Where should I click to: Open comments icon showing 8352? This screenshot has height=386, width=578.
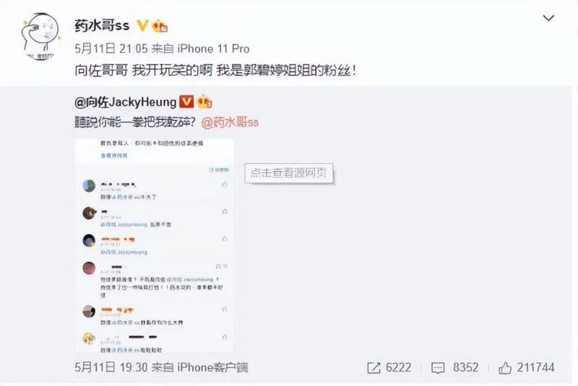point(455,367)
